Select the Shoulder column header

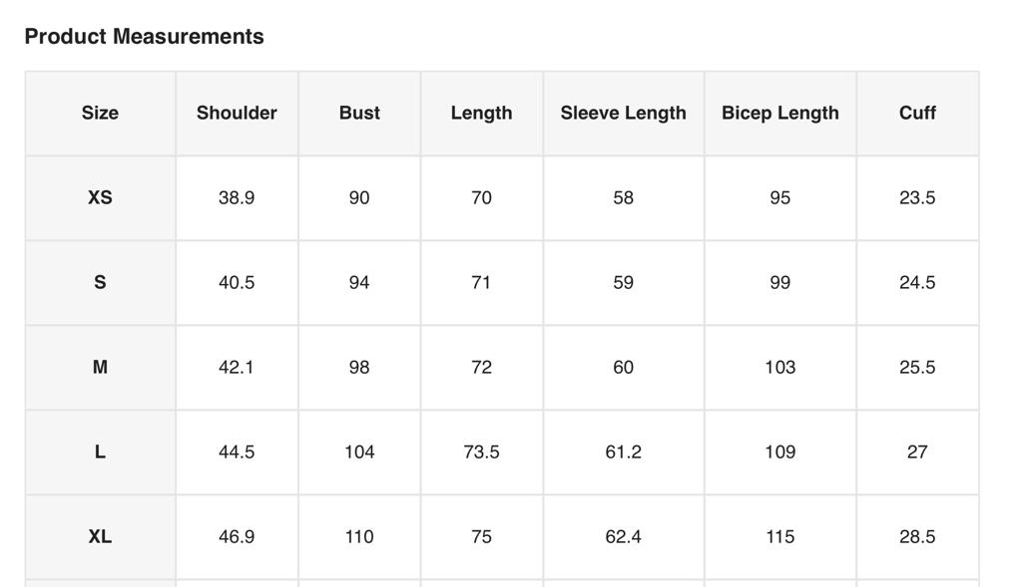click(x=237, y=113)
